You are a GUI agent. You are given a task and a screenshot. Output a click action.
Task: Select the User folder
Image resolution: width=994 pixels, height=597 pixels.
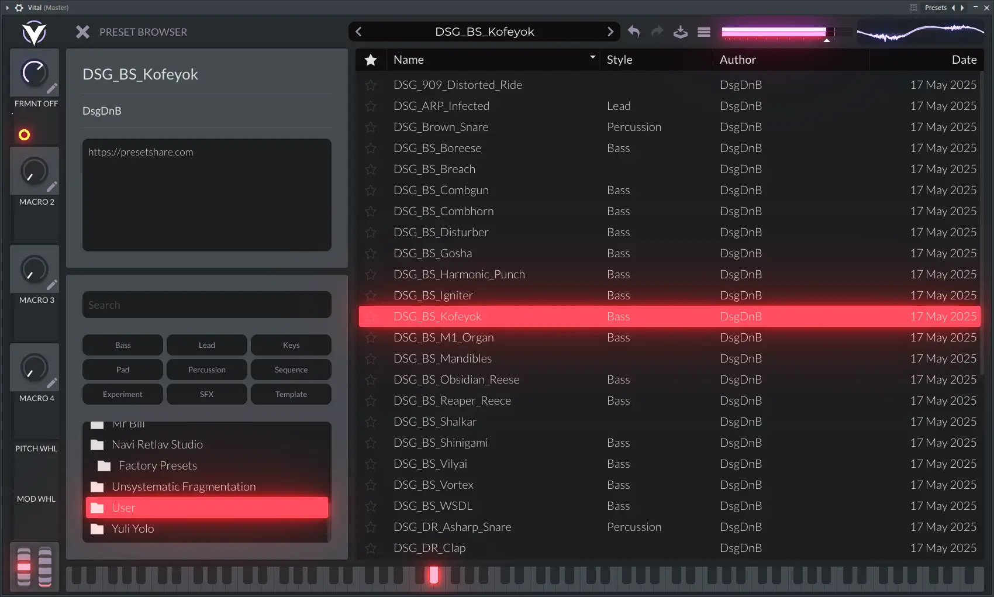click(x=206, y=508)
